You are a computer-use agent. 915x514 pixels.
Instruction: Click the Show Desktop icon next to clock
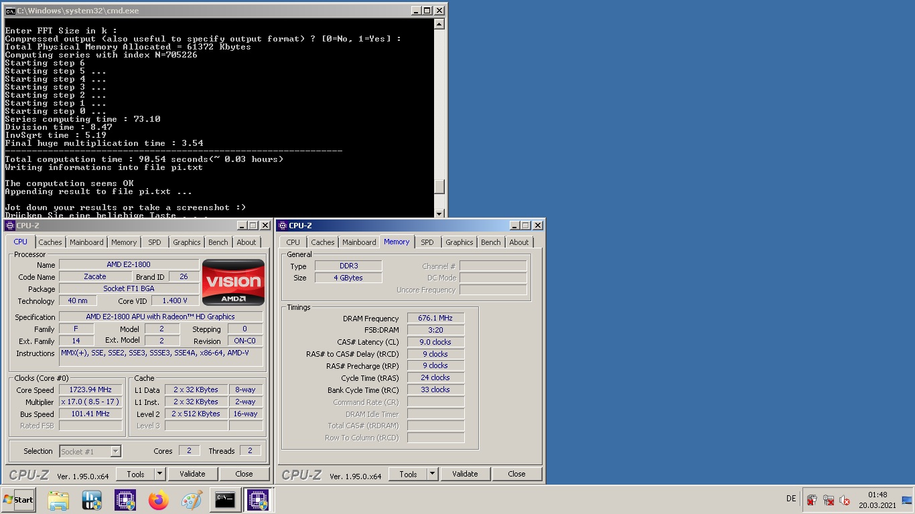click(x=907, y=500)
